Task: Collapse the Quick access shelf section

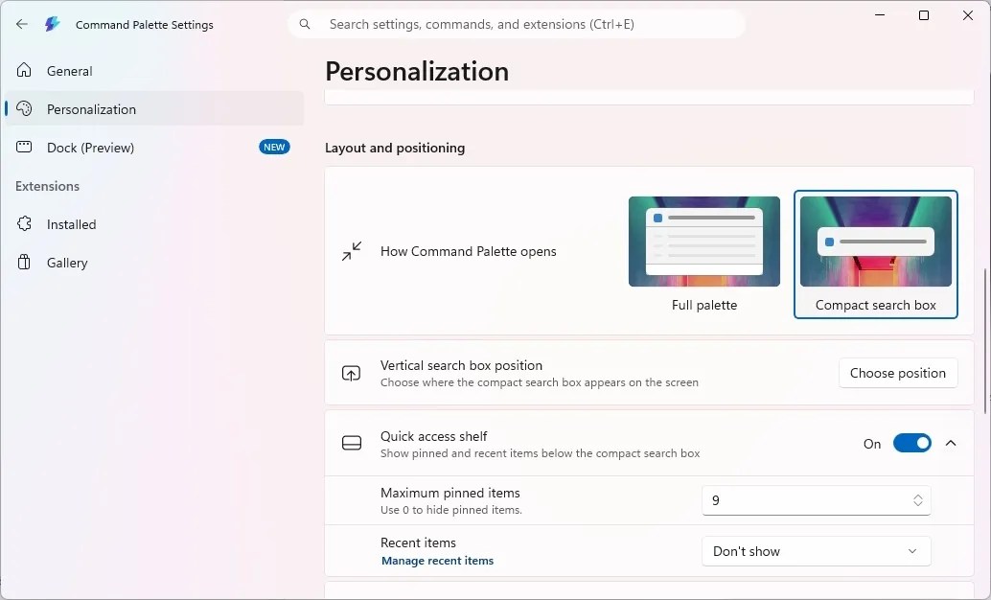Action: click(x=951, y=443)
